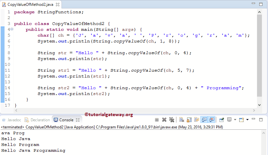Image resolution: width=268 pixels, height=155 pixels.
Task: Maximize the editor area
Action: point(261,4)
